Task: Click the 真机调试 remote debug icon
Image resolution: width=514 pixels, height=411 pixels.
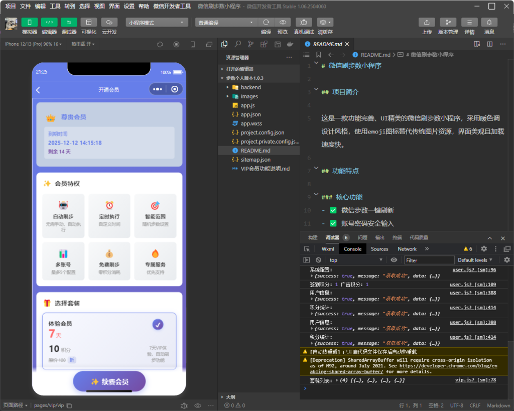Action: click(x=303, y=23)
